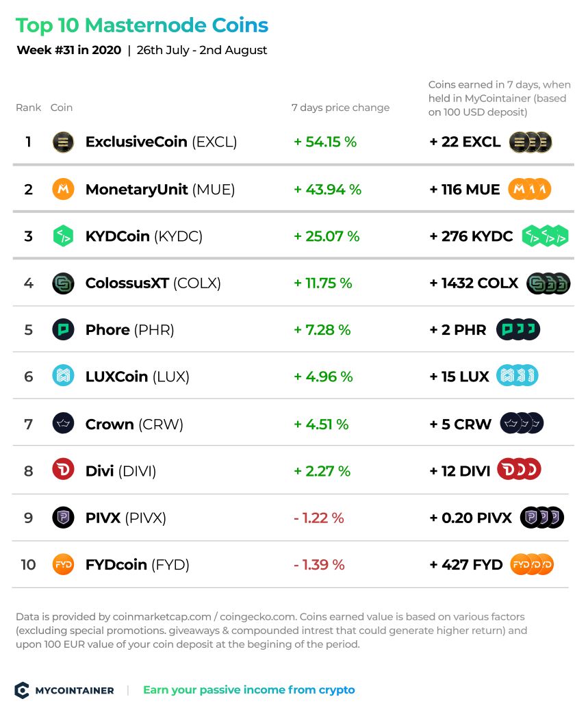Open the Earn your passive income link
This screenshot has width=588, height=723.
(x=249, y=690)
